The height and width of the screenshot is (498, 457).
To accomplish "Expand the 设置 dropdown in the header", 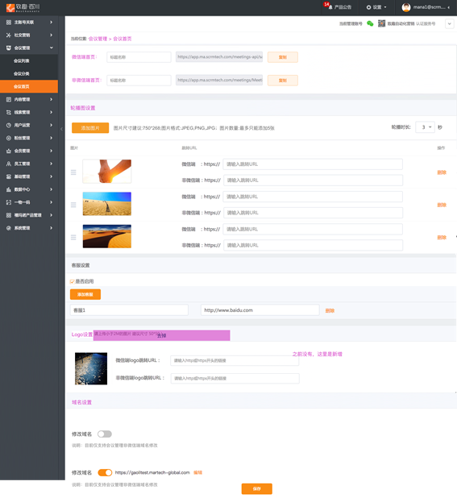I will tap(376, 7).
